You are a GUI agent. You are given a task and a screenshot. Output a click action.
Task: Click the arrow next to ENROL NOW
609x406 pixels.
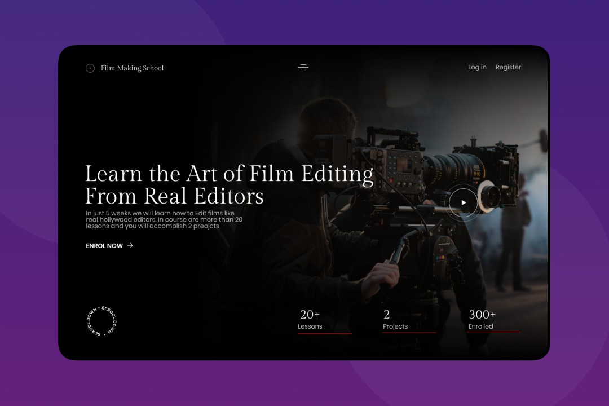point(130,245)
